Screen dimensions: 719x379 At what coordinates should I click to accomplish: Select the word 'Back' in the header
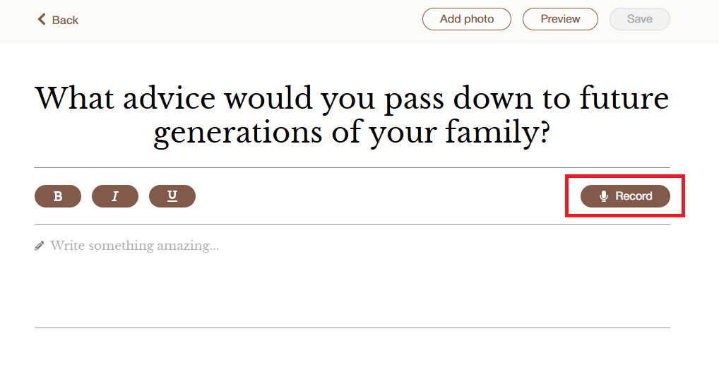tap(65, 20)
